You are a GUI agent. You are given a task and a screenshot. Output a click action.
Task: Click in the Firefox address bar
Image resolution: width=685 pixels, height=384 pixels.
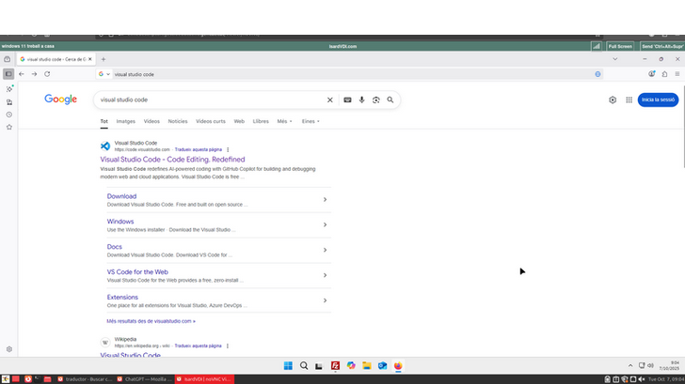coord(348,74)
